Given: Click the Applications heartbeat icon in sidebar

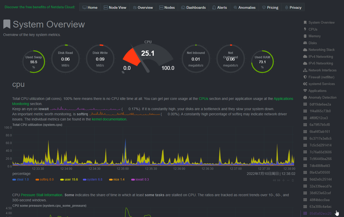Looking at the screenshot, I should point(305,91).
